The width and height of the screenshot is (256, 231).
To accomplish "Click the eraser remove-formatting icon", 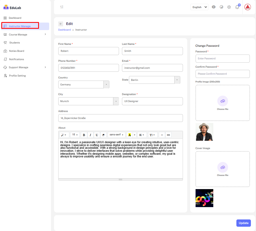I will click(104, 135).
